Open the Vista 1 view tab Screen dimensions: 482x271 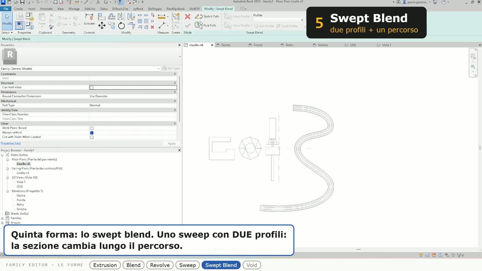(x=386, y=45)
